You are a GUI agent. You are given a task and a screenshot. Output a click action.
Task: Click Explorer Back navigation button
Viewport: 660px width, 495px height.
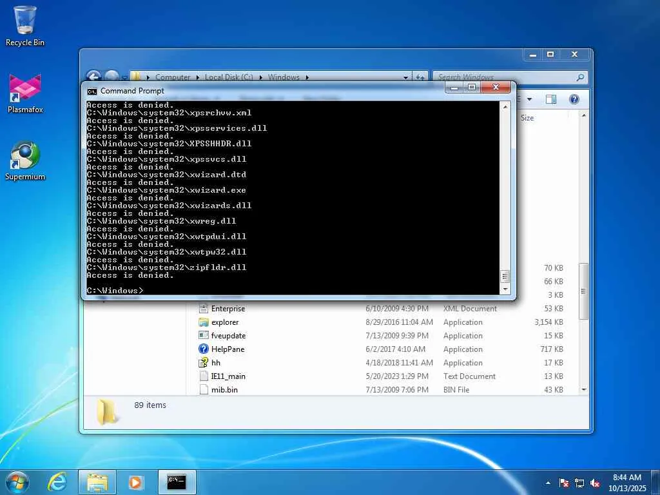pos(94,76)
